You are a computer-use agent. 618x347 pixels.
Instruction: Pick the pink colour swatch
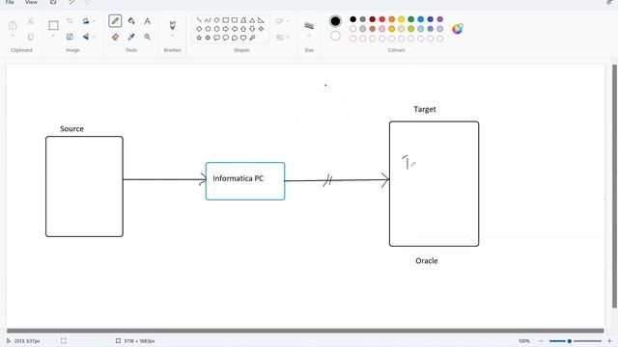pyautogui.click(x=382, y=29)
